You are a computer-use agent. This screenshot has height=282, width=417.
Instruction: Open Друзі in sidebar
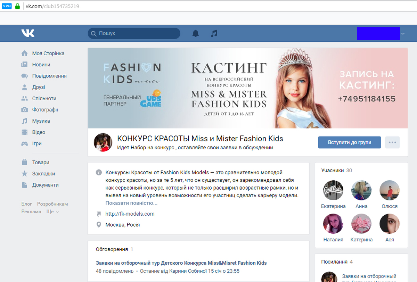click(39, 87)
